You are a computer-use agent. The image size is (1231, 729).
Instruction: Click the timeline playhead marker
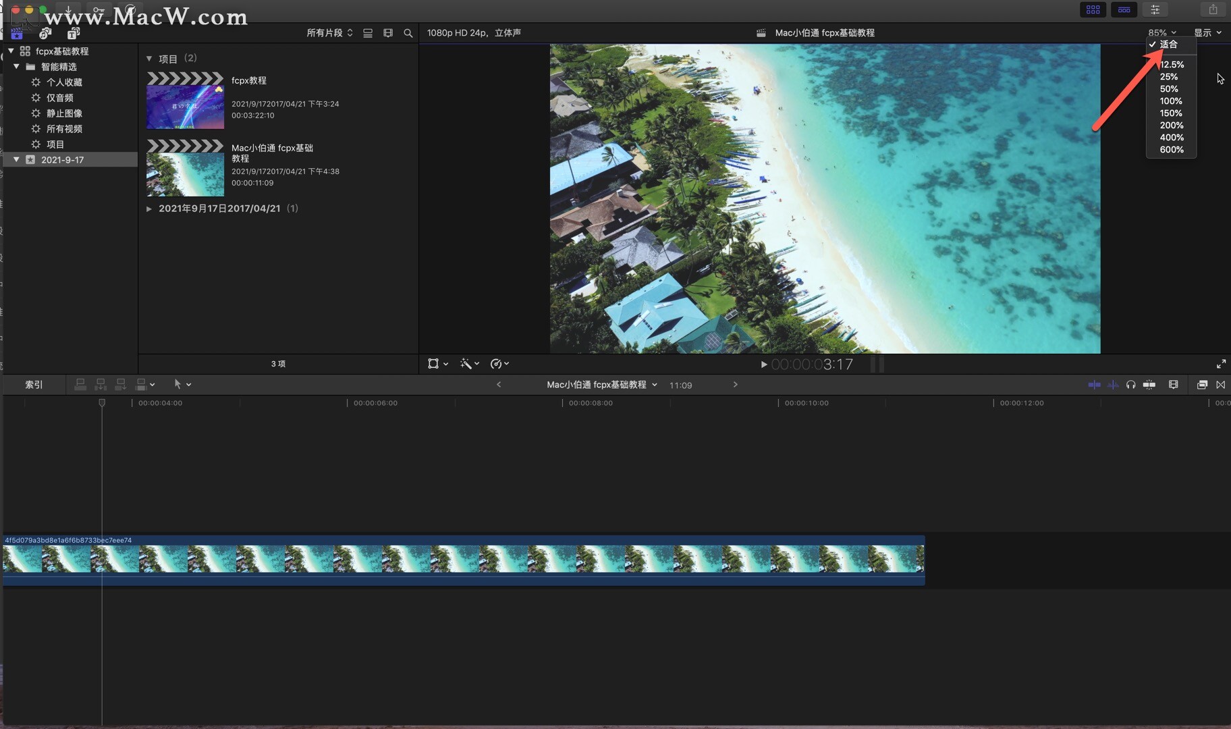[x=102, y=403]
